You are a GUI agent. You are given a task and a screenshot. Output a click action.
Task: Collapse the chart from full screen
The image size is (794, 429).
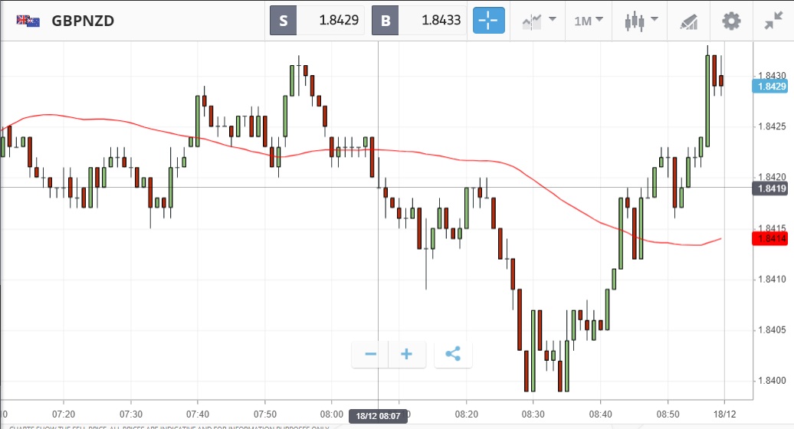point(773,21)
